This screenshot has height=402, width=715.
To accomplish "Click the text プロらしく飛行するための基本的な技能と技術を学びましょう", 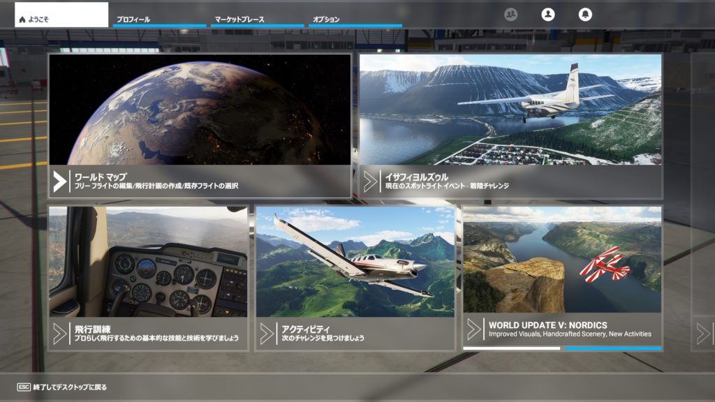I will [x=156, y=338].
